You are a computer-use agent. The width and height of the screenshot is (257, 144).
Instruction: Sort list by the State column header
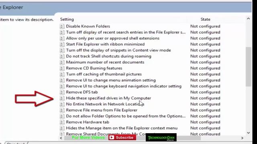pos(205,19)
